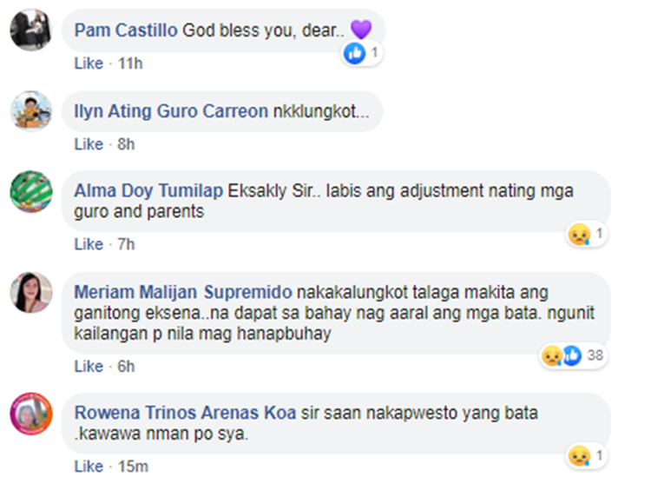Click sad reaction on Rowena Trinos Arenas Koa's comment
The width and height of the screenshot is (651, 484).
578,454
